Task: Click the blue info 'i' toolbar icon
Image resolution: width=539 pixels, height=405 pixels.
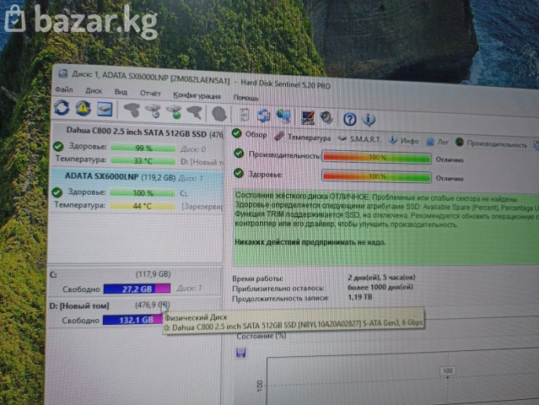Action: (x=369, y=120)
